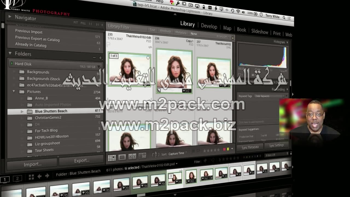350x197 pixels.
Task: Click the filter lock icon
Action: (233, 37)
